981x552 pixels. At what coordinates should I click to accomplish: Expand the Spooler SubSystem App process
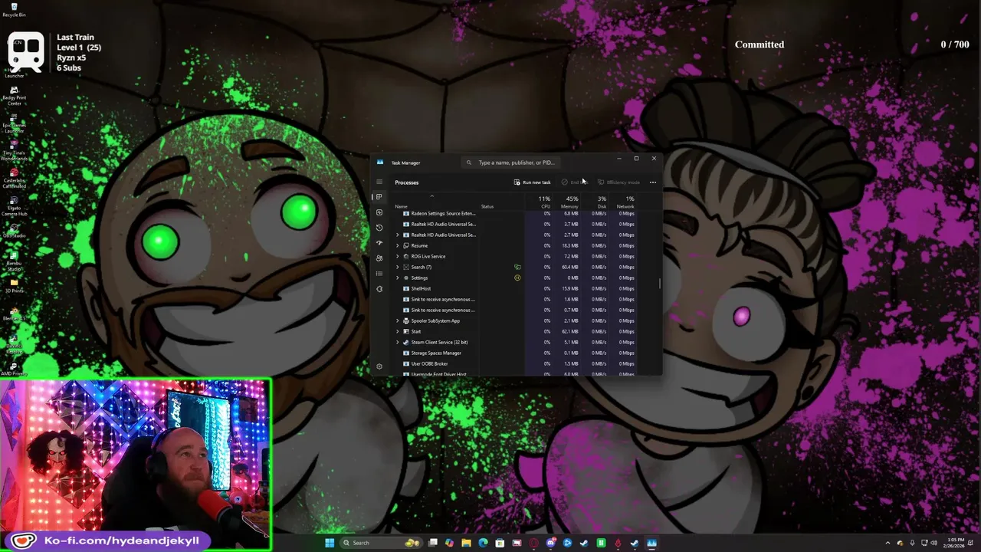(x=398, y=321)
